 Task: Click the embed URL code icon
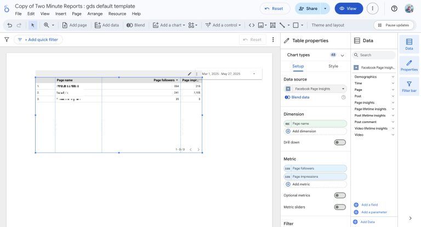252,25
